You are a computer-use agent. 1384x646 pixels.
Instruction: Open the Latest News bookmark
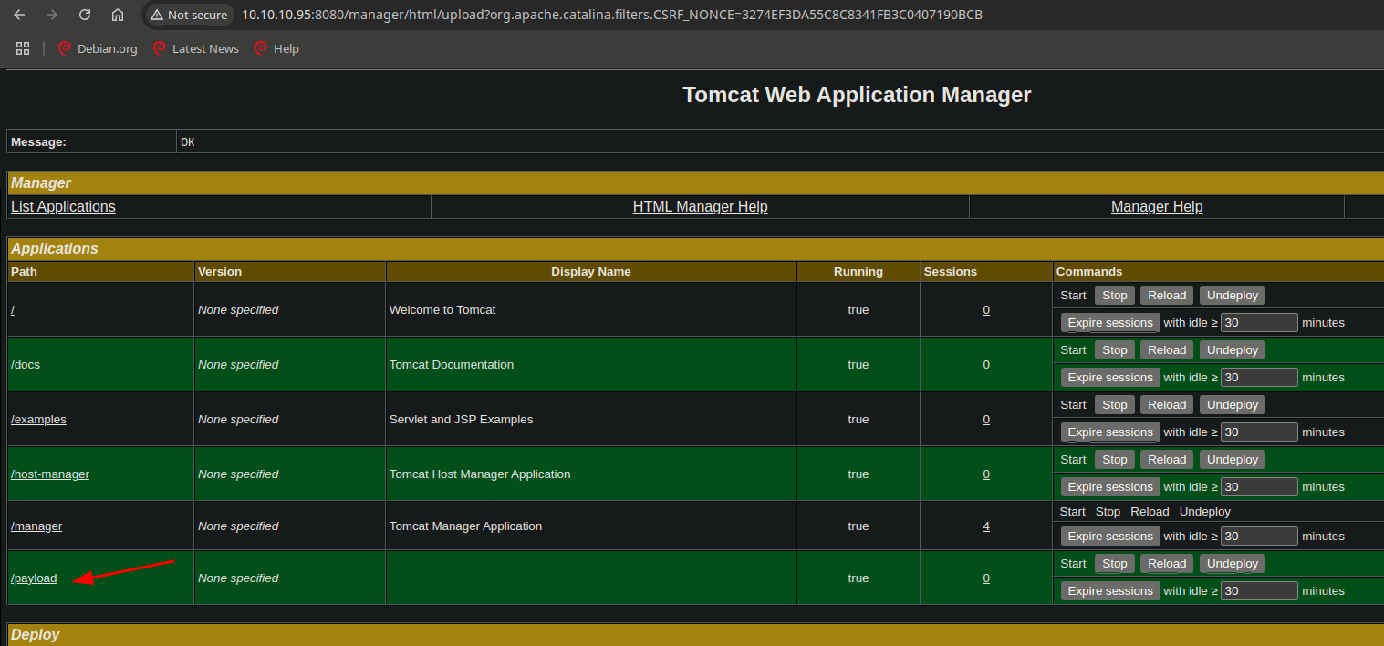click(196, 48)
